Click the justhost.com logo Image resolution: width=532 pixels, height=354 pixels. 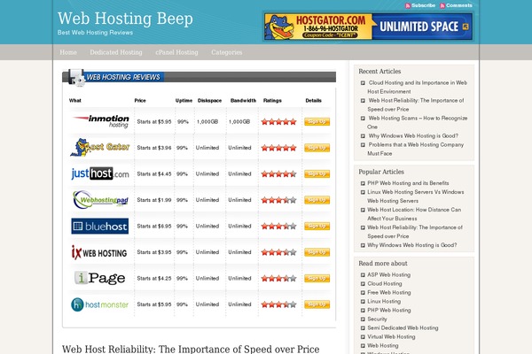point(100,173)
